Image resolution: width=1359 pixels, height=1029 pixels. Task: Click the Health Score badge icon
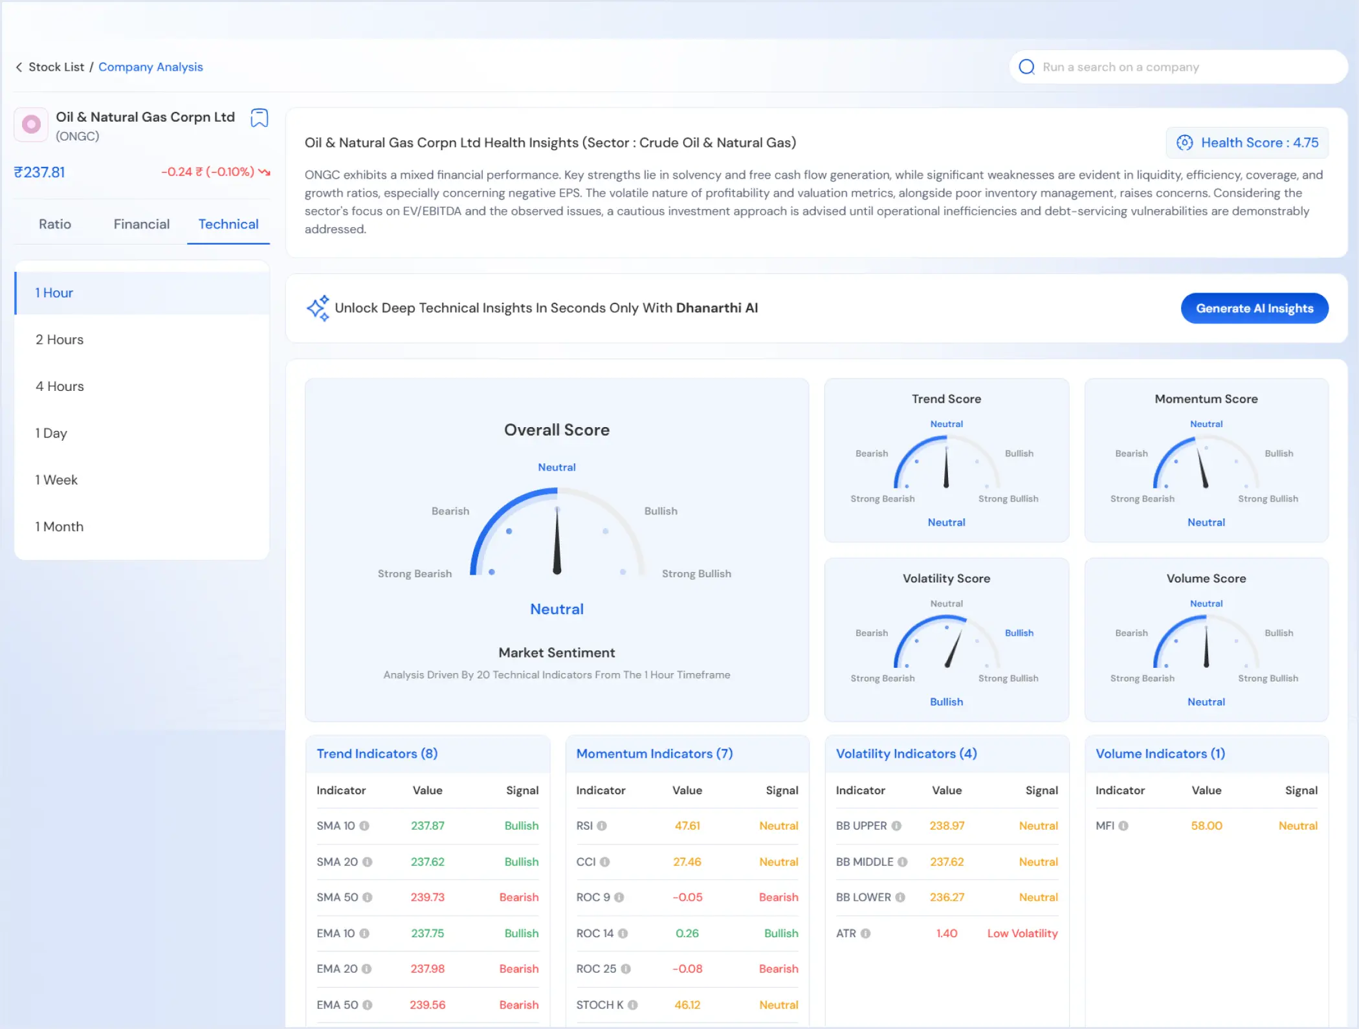tap(1185, 143)
